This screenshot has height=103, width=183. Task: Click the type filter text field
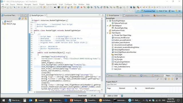(x=144, y=84)
